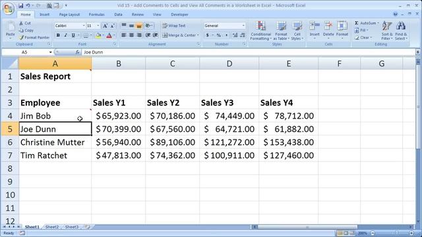This screenshot has width=422, height=237.
Task: Cut the selected cell
Action: point(25,23)
